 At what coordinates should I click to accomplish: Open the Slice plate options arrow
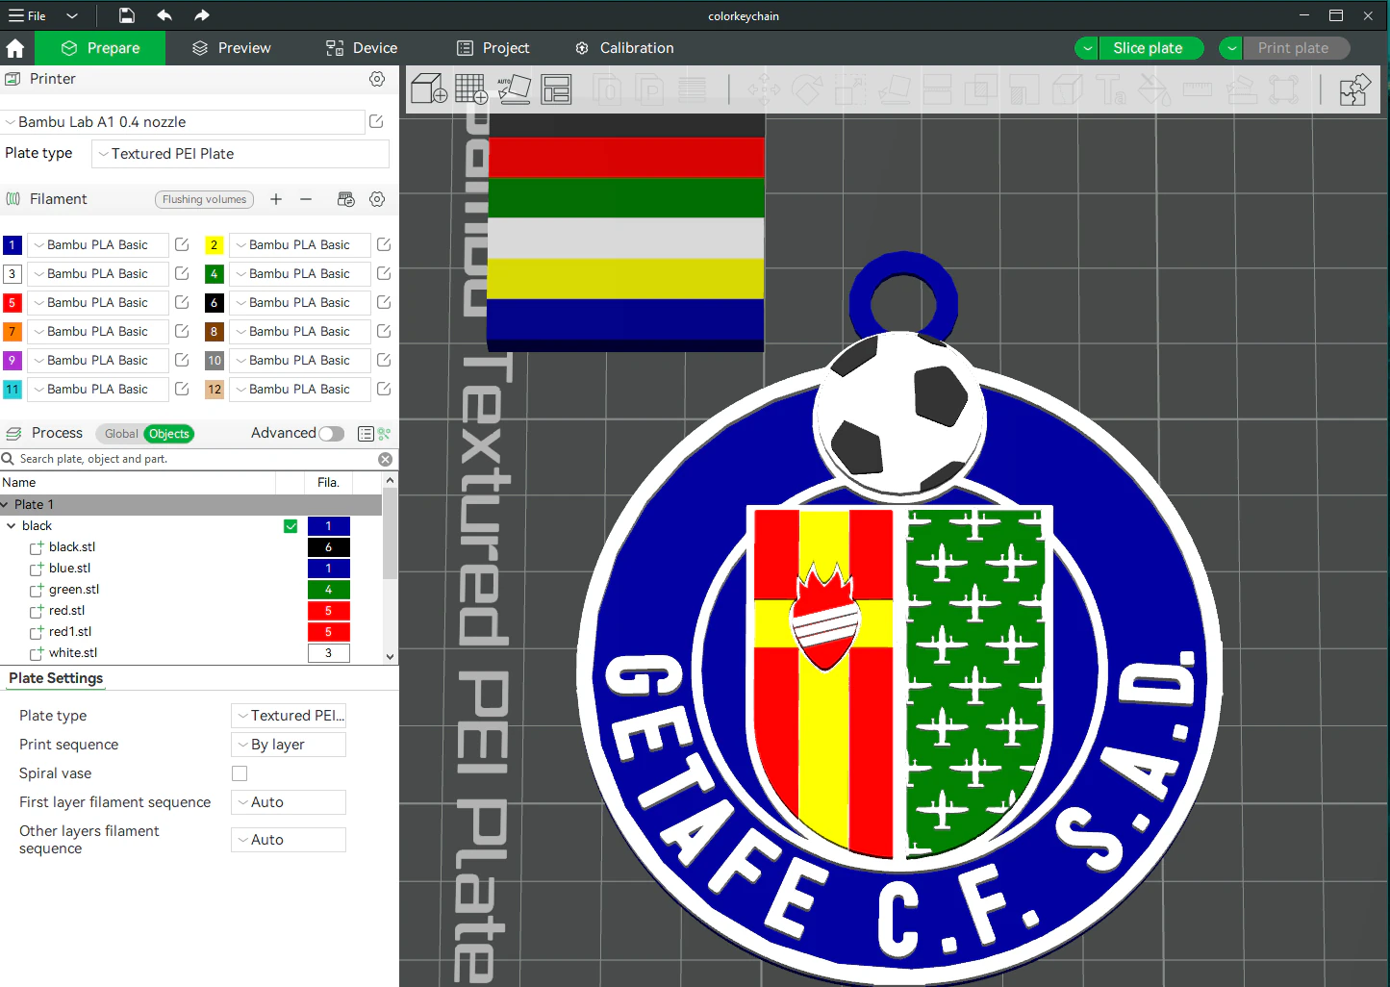pyautogui.click(x=1087, y=48)
